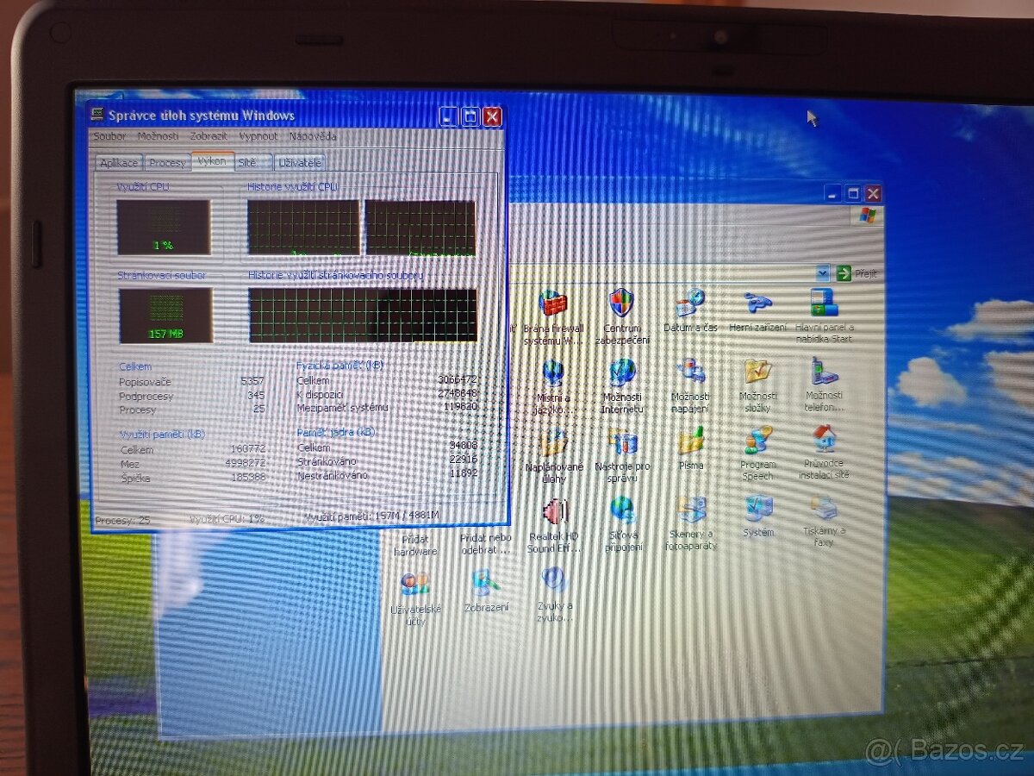This screenshot has height=776, width=1034.
Task: Open Síťová připojení icon
Action: [622, 510]
